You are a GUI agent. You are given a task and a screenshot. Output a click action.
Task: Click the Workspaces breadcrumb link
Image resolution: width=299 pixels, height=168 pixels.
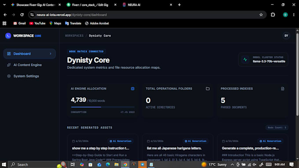coord(74,36)
